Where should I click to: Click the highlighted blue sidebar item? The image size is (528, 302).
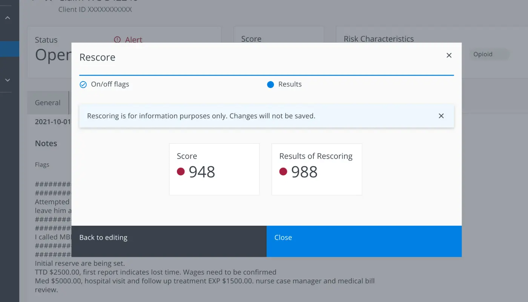pos(9,49)
